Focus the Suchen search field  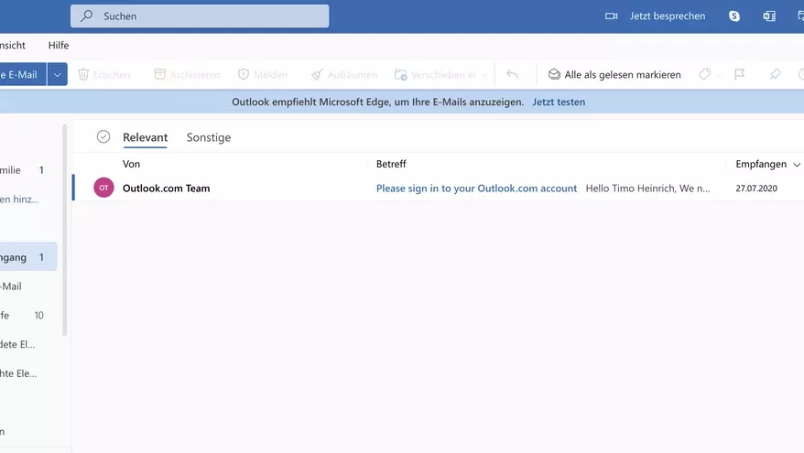coord(200,16)
